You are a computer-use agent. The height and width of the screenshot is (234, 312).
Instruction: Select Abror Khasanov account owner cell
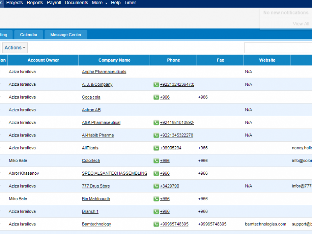coord(24,174)
